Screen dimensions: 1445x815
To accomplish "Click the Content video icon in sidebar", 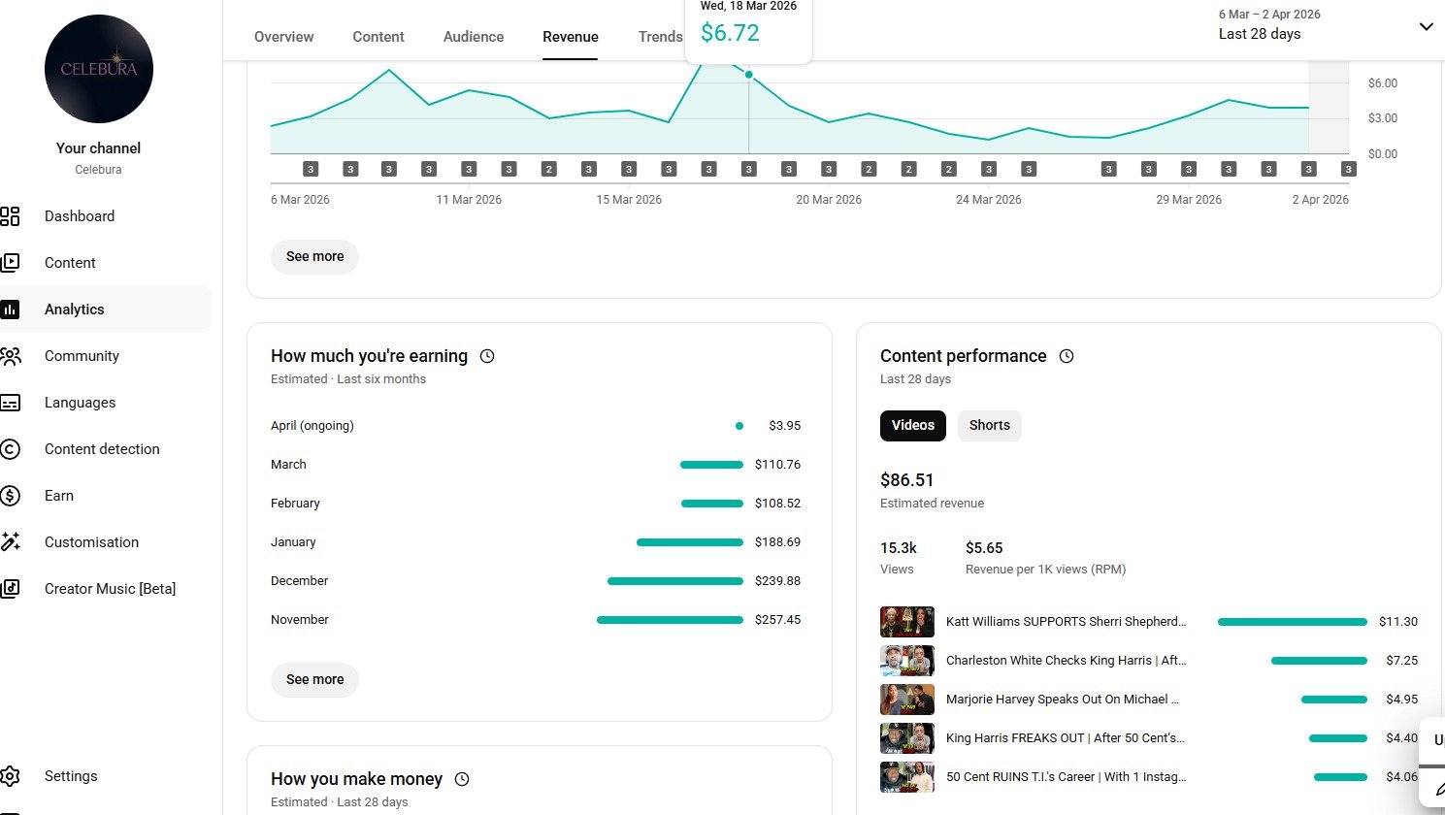I will (x=11, y=263).
